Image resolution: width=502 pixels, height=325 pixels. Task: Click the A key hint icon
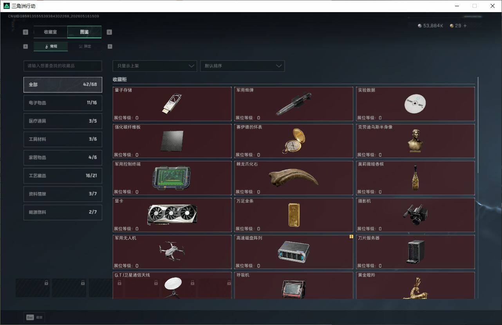pos(25,46)
